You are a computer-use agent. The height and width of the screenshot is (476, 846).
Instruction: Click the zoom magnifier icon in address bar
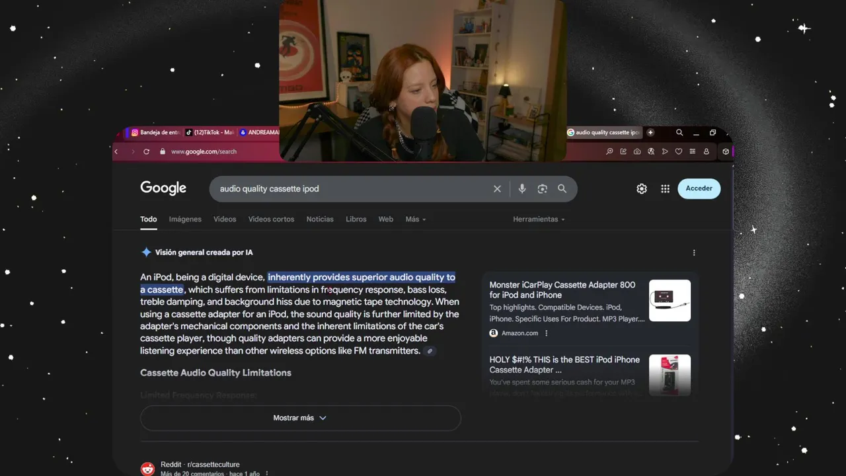609,151
